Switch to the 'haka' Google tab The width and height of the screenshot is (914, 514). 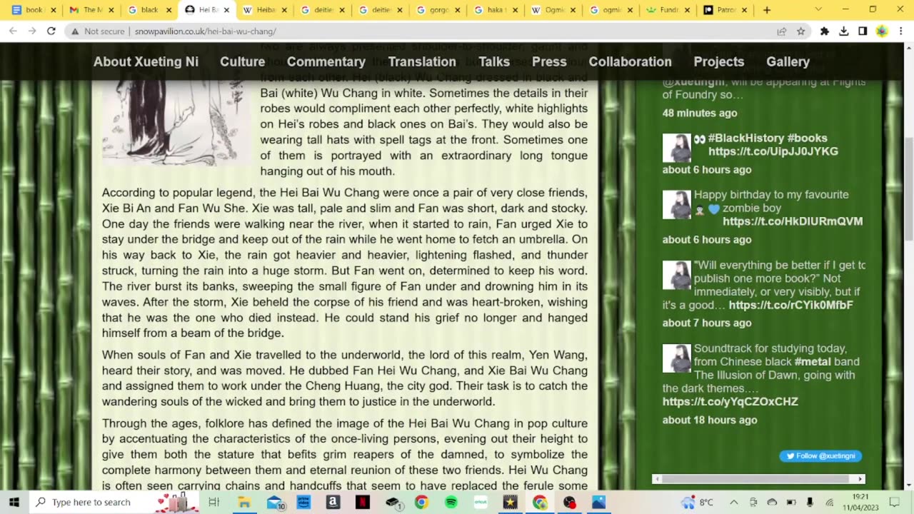tap(497, 10)
